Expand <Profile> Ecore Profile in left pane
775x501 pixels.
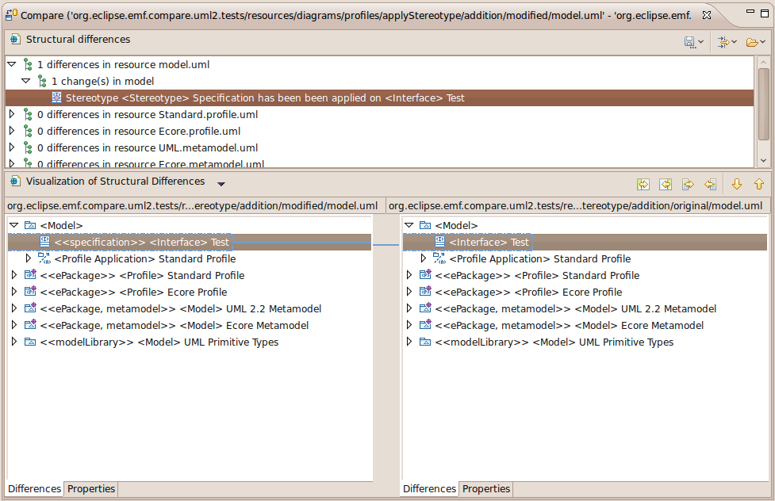(x=13, y=292)
